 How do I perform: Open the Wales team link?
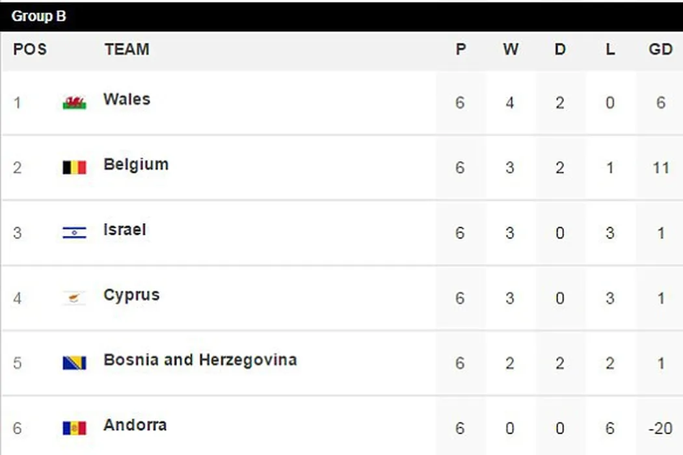point(126,99)
